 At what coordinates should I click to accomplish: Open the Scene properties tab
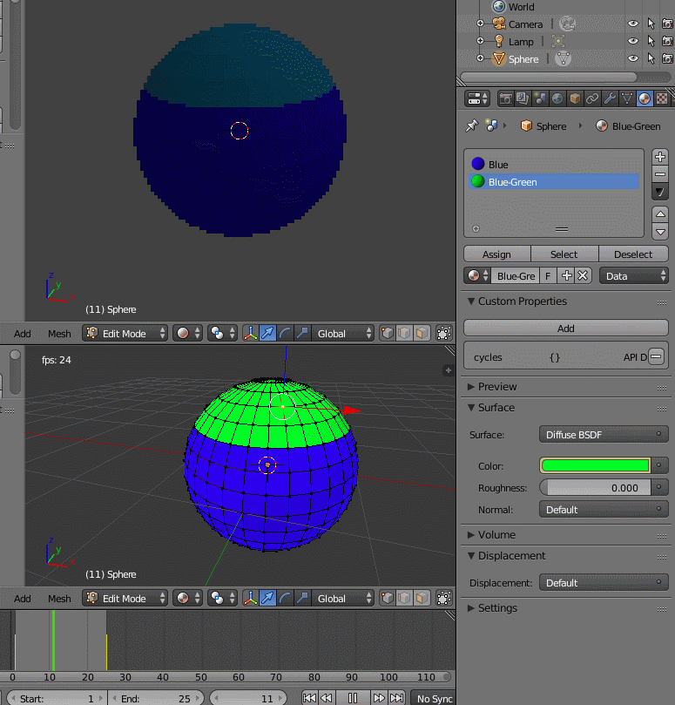540,98
